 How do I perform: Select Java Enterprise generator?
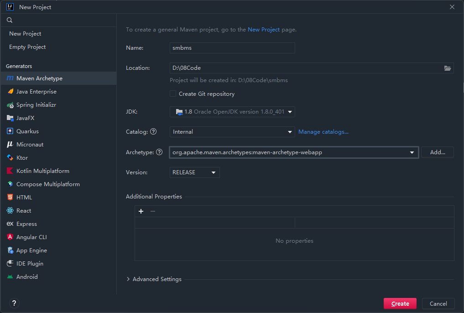tap(58, 92)
